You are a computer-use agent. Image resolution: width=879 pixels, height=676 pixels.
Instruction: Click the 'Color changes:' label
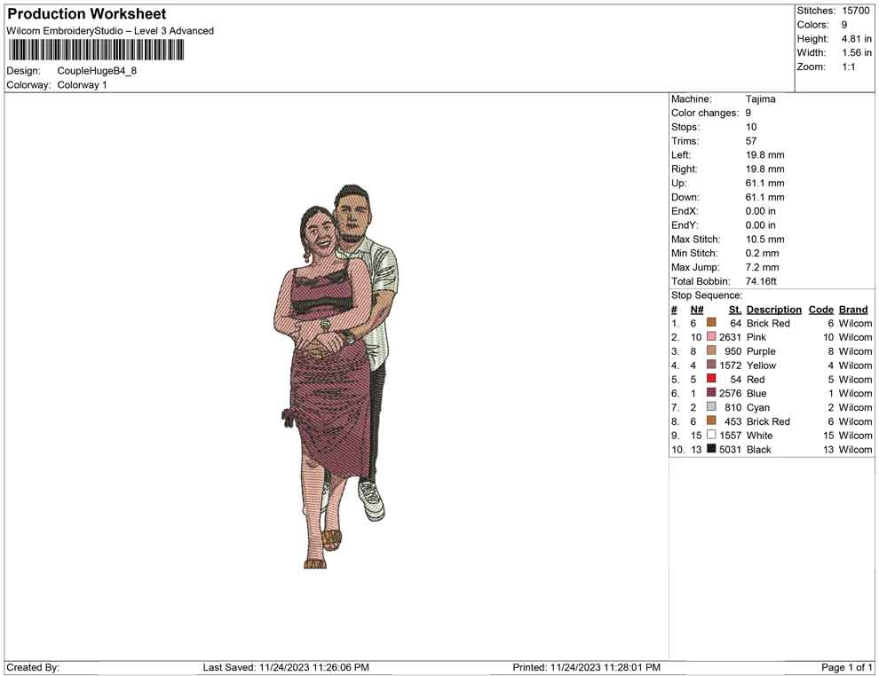point(705,114)
